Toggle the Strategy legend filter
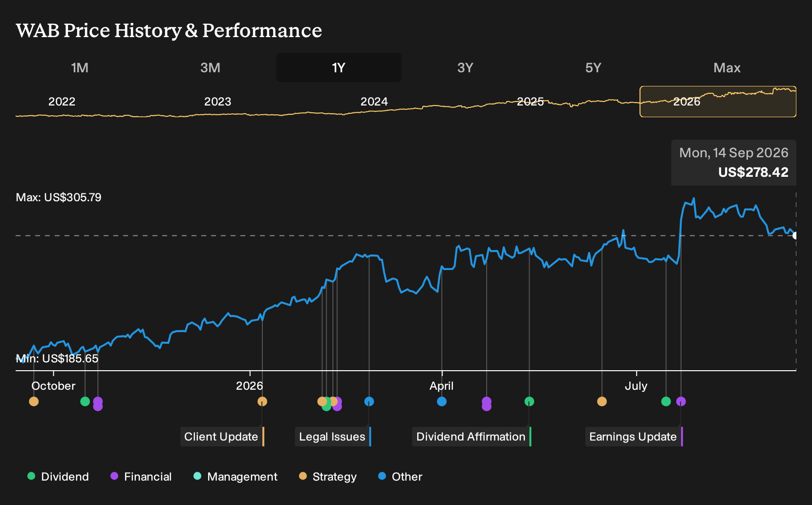 click(x=328, y=477)
